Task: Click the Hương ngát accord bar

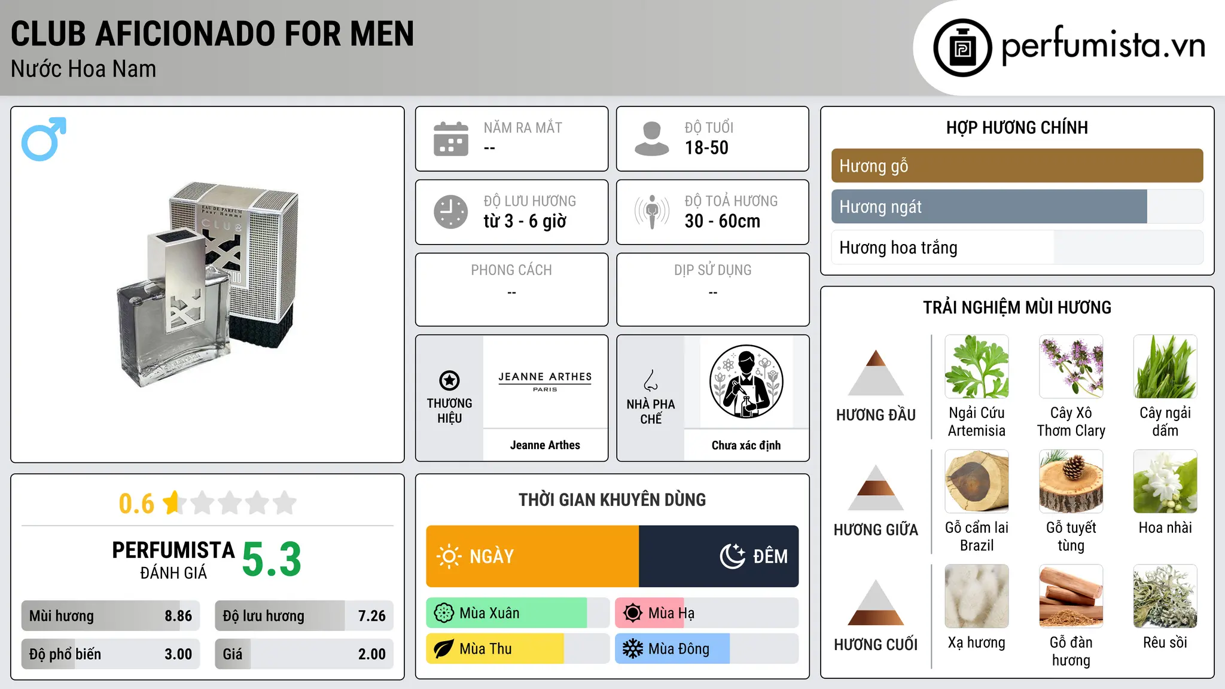Action: [x=1017, y=206]
